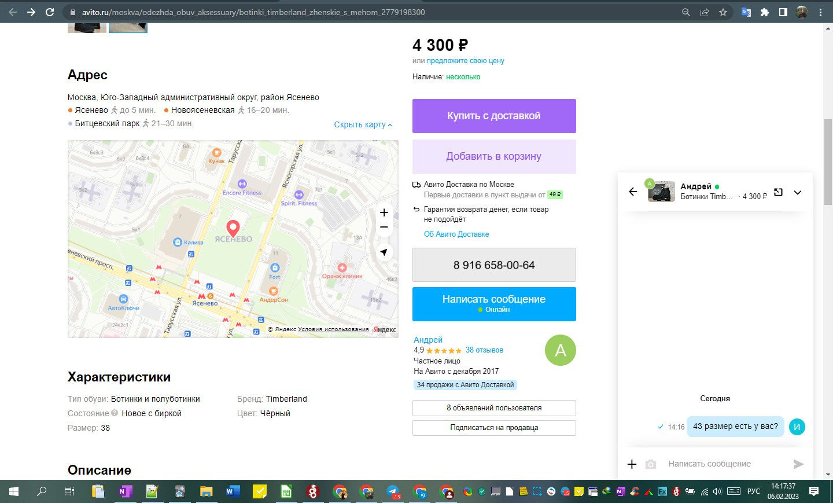
Task: Select the message '43 размер есть у вас?'
Action: tap(735, 427)
